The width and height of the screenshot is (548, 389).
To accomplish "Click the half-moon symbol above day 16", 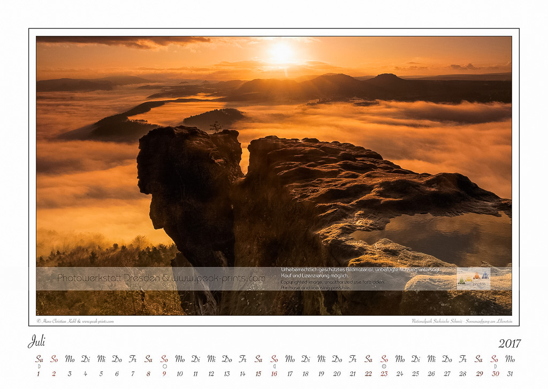I will click(x=275, y=367).
